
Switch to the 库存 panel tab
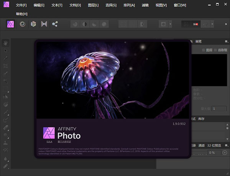201,119
